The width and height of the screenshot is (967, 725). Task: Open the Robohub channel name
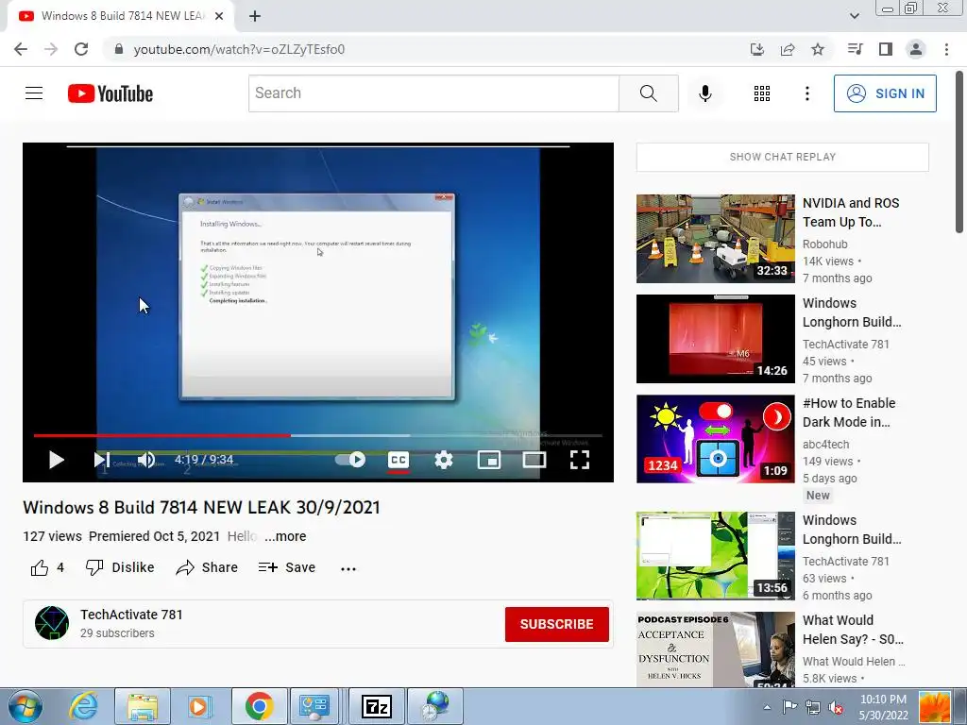825,244
